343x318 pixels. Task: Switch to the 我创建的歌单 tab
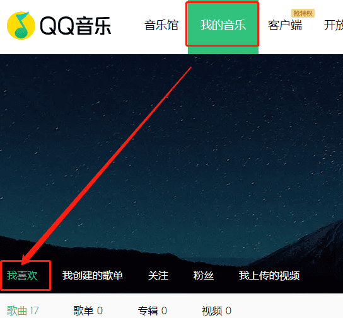(93, 275)
